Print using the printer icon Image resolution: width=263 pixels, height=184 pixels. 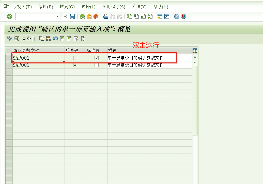pos(106,16)
